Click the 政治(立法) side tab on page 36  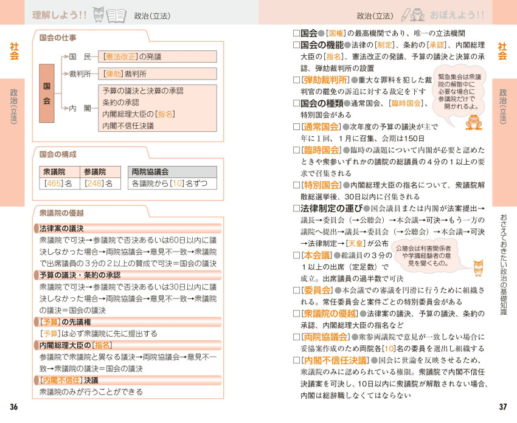[x=13, y=106]
